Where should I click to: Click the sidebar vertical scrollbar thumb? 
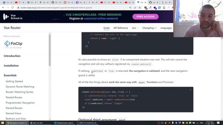(x=49, y=50)
